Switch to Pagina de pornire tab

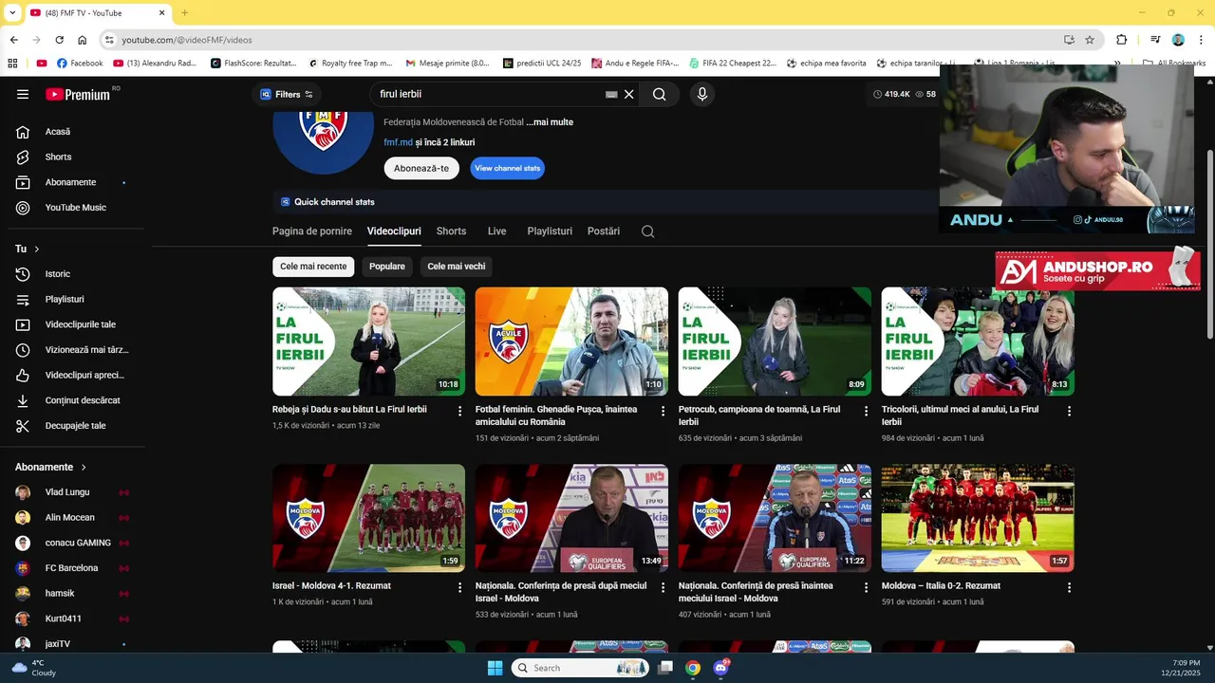coord(312,231)
